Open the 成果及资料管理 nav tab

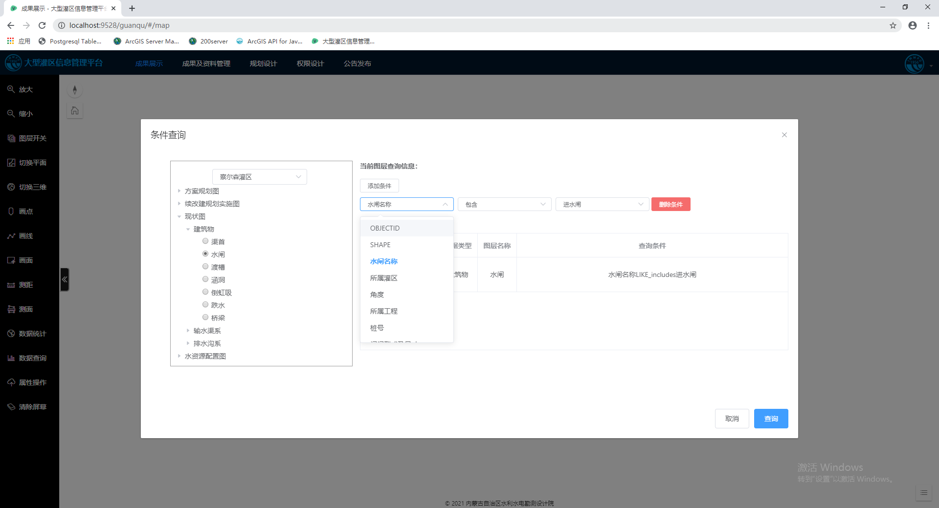[x=206, y=63]
